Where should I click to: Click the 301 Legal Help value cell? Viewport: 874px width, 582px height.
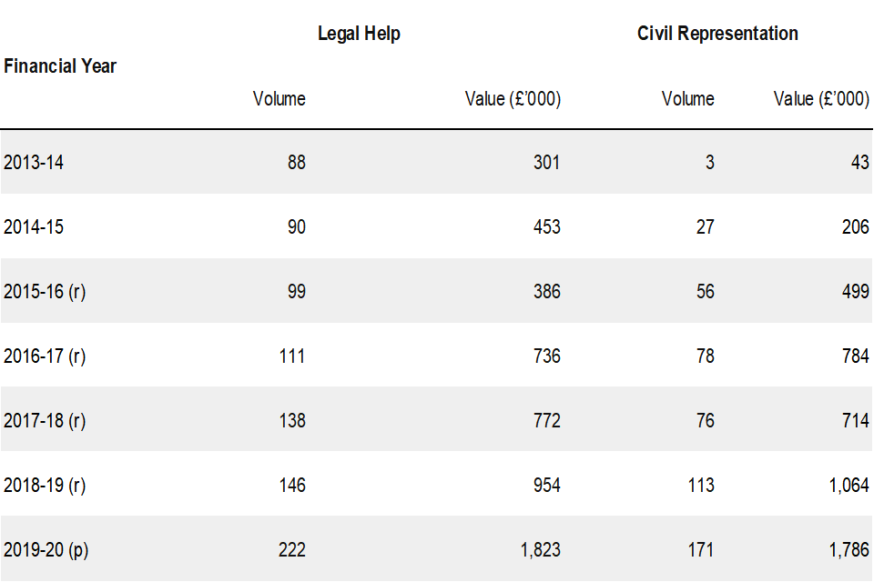(x=547, y=163)
